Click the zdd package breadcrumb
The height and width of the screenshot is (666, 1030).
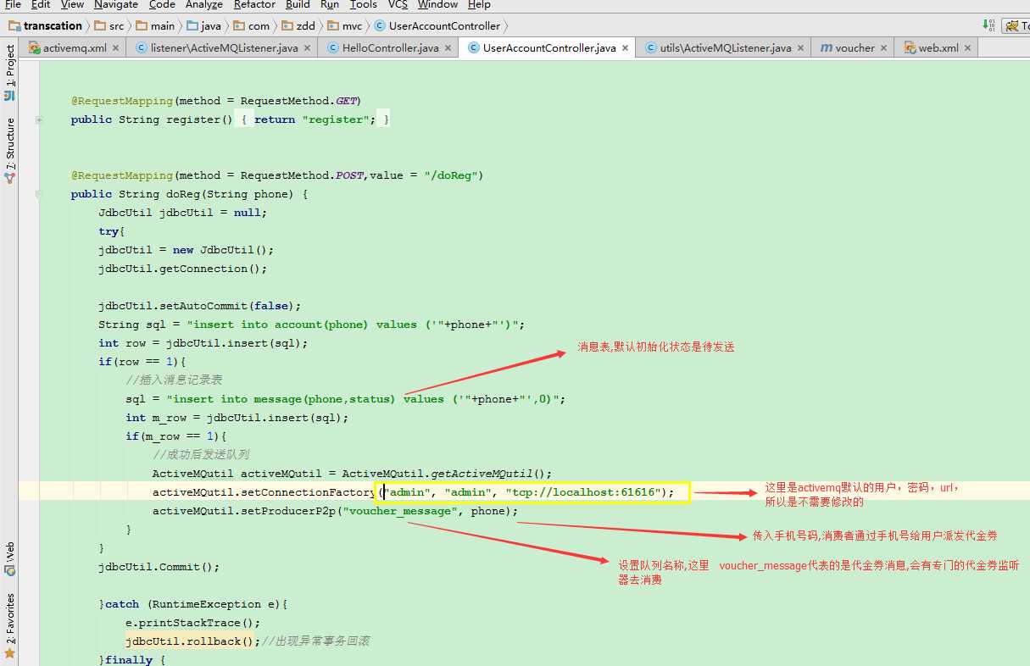(298, 25)
